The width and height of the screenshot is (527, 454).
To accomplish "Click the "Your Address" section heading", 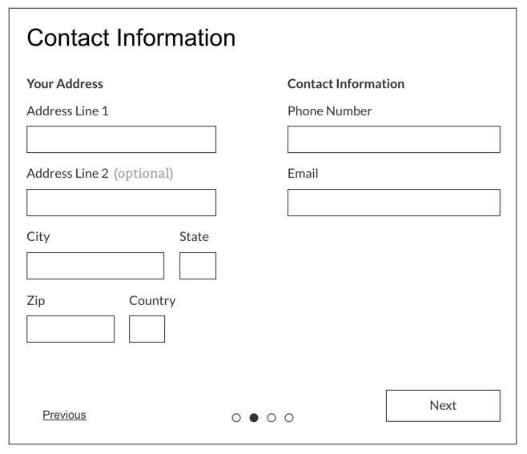I will click(65, 83).
